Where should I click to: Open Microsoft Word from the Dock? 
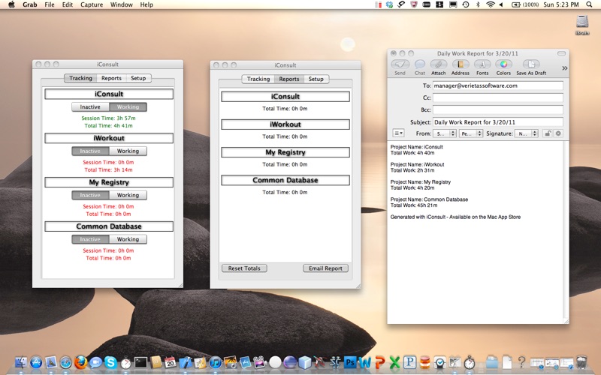[365, 362]
